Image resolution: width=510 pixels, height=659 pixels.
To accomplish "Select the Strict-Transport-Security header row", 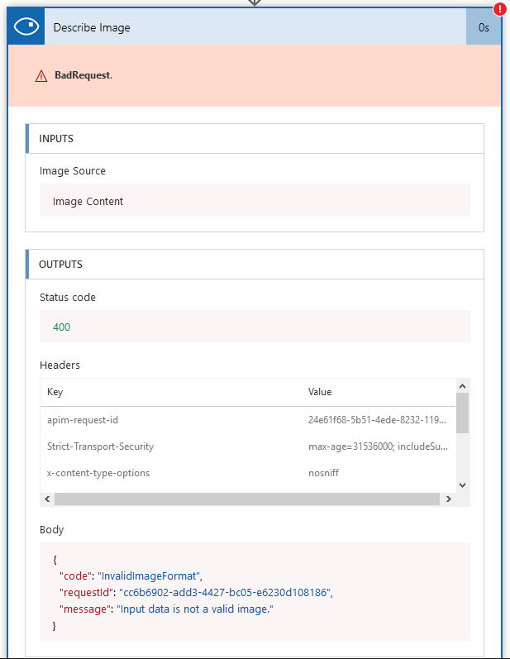I will [100, 446].
